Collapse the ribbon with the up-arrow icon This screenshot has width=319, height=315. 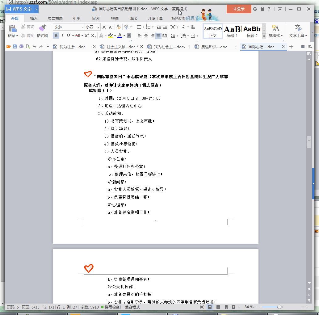point(280,9)
